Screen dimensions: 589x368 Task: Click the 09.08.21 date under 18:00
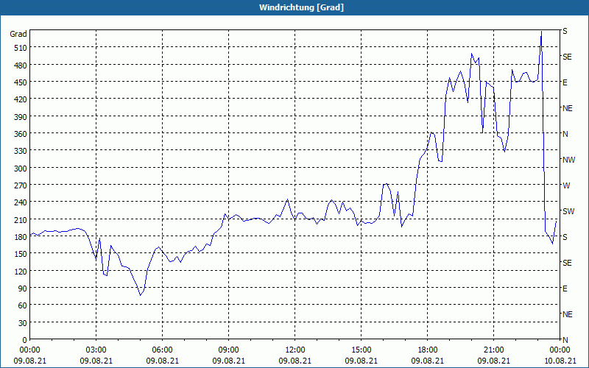click(428, 361)
